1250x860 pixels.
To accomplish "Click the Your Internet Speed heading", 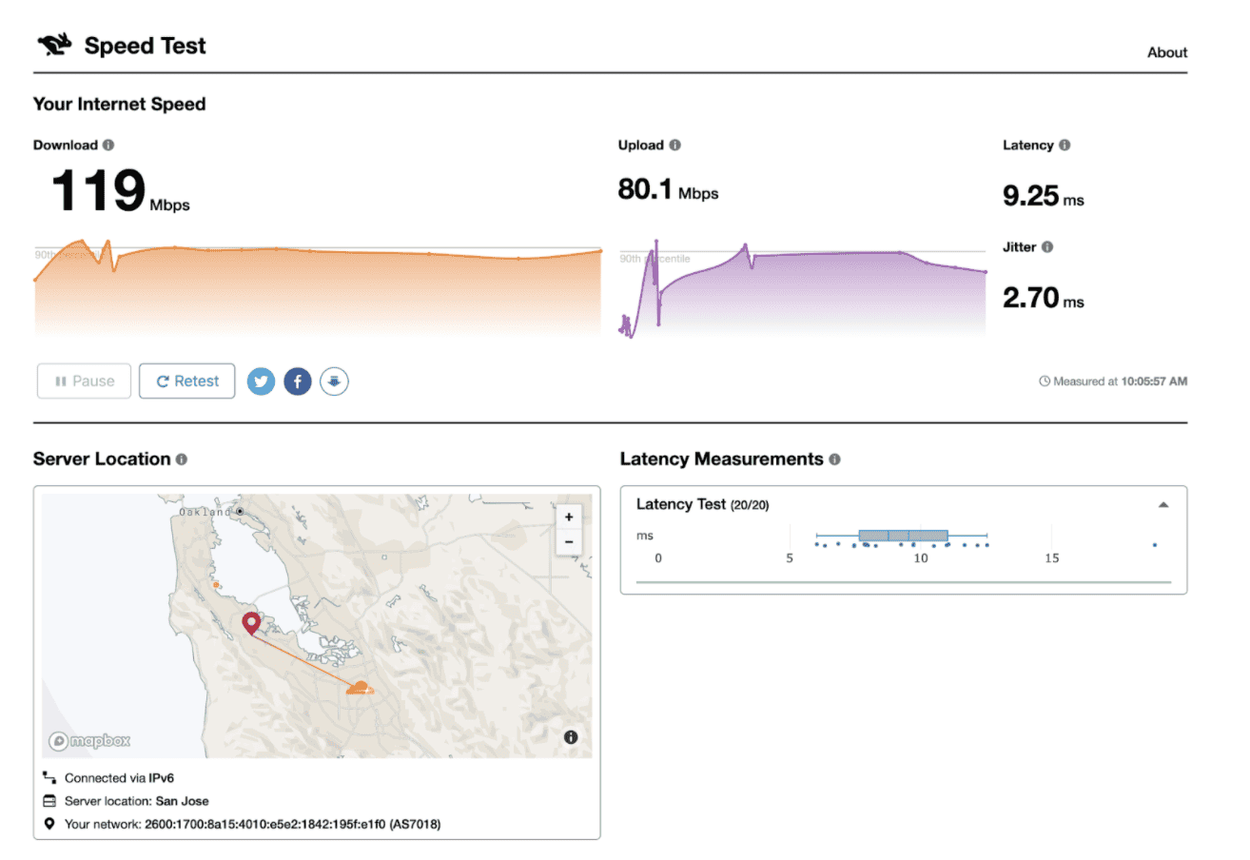I will pos(120,105).
